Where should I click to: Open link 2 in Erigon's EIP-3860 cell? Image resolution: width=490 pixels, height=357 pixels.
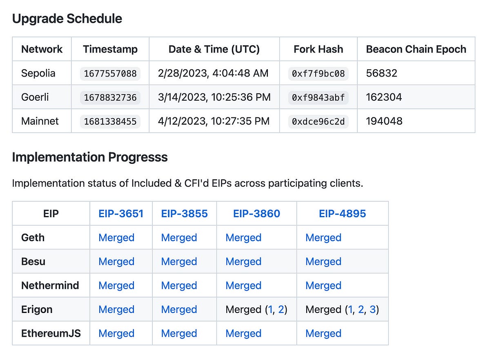point(281,310)
